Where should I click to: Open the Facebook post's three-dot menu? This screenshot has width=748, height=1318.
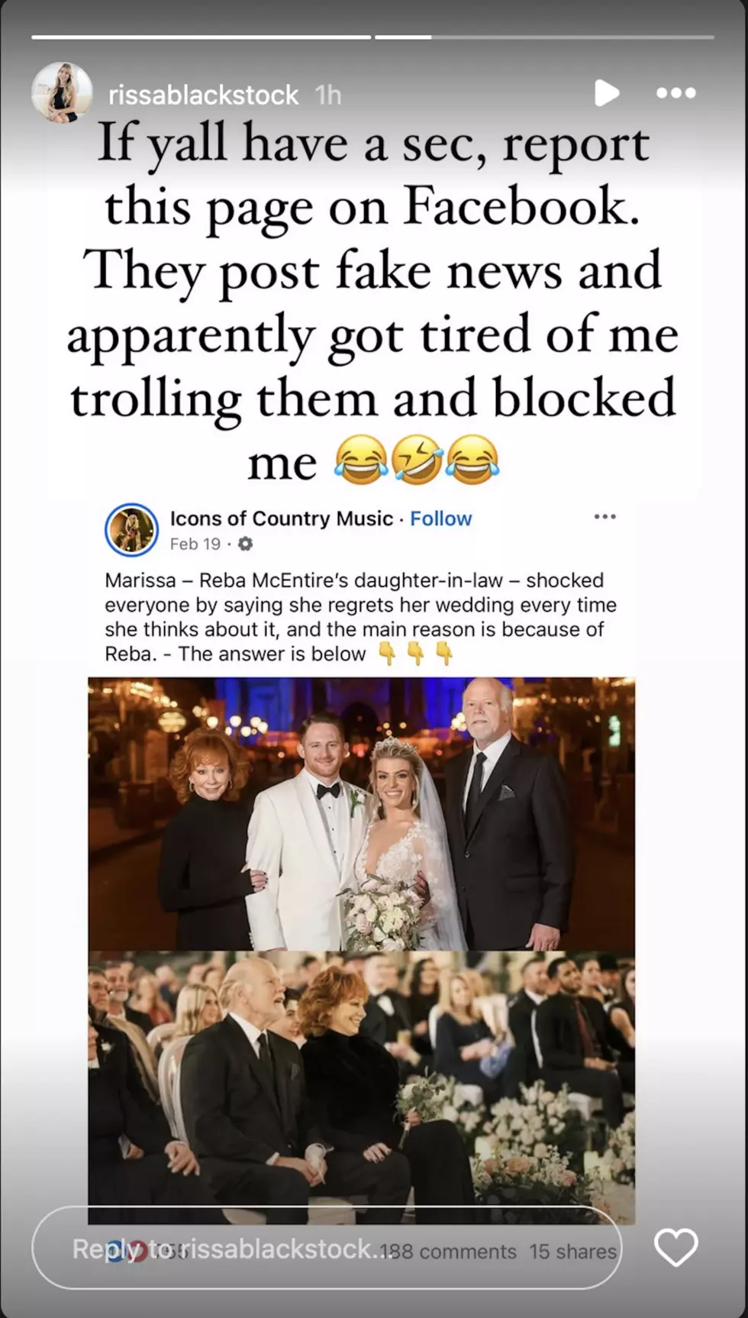(605, 517)
